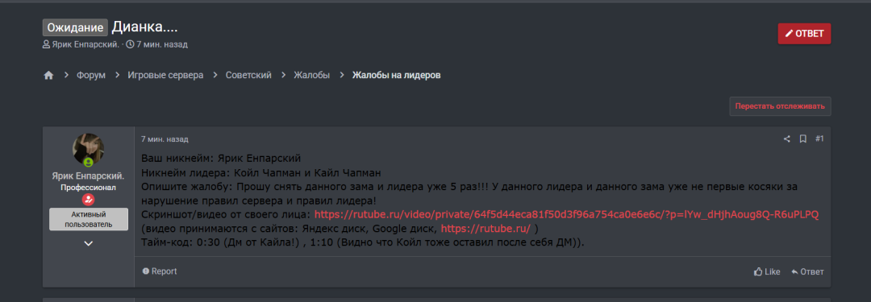This screenshot has width=871, height=302.
Task: Click the Профессионал user title
Action: coord(89,188)
